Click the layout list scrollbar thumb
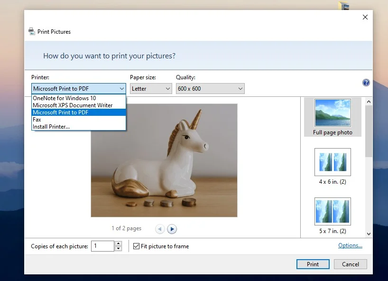This screenshot has height=281, width=388. tap(369, 131)
